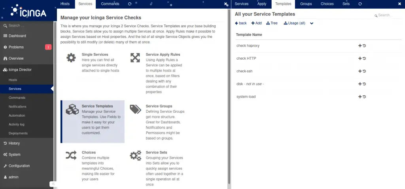This screenshot has height=189, width=405.
Task: Switch to Sets tab
Action: (346, 4)
